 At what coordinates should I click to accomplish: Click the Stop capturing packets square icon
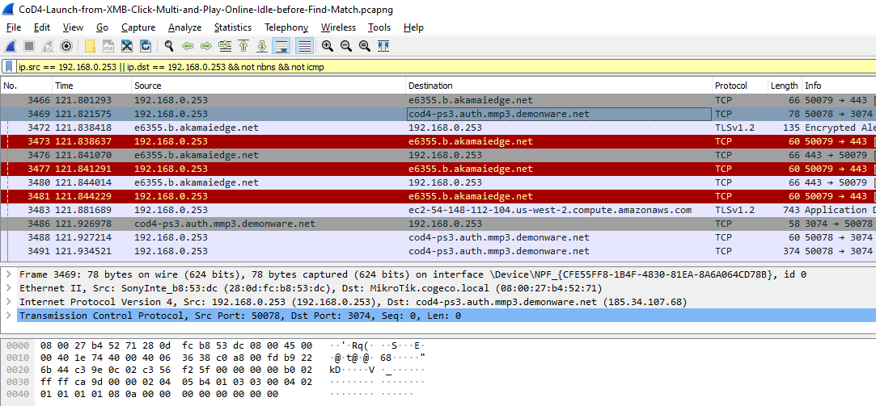(29, 46)
